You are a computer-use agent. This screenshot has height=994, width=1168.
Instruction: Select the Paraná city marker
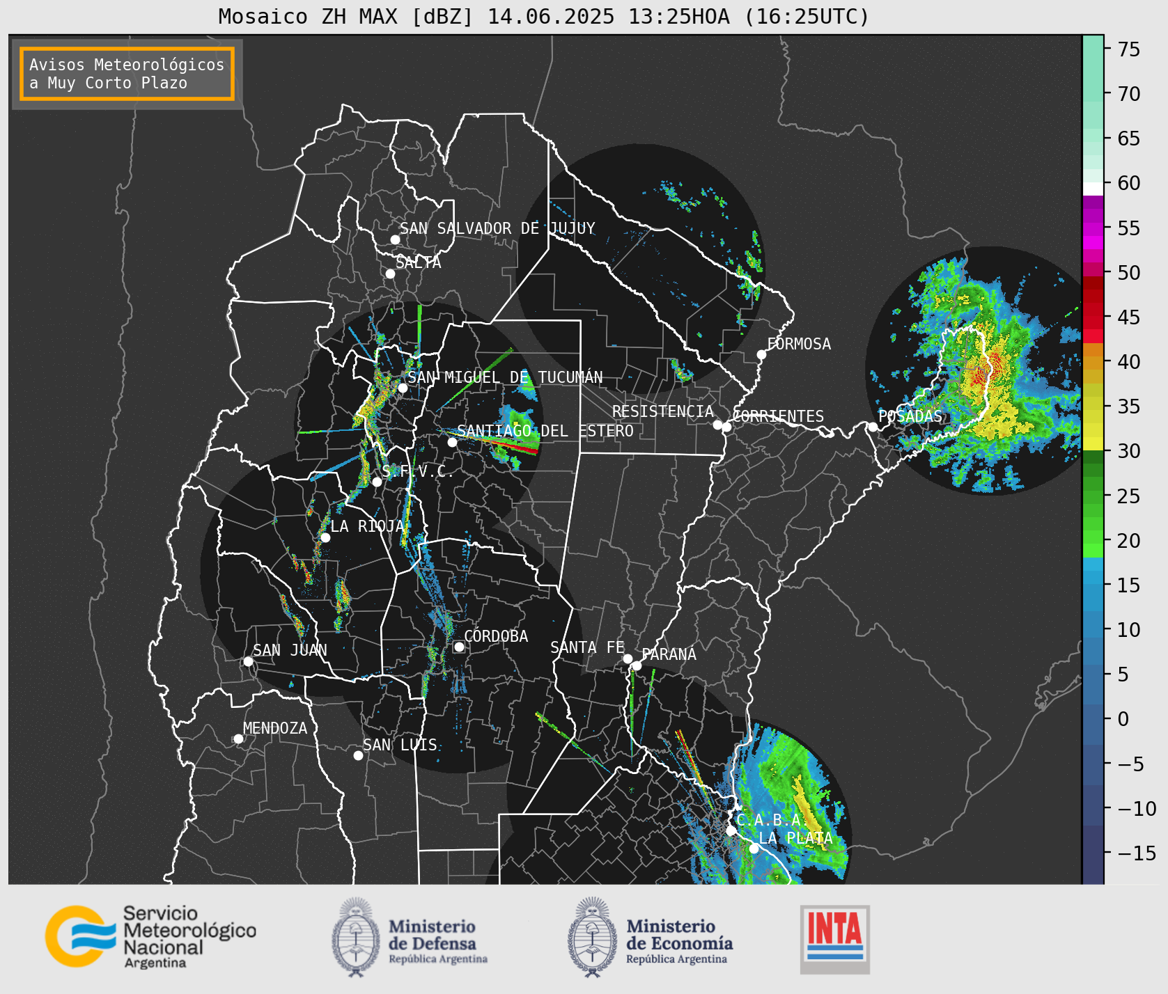pos(637,666)
